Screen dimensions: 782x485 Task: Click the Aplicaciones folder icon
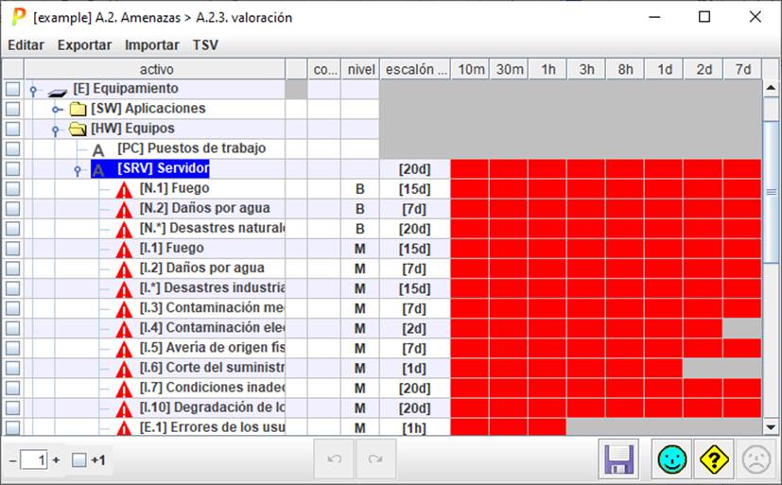coord(78,109)
